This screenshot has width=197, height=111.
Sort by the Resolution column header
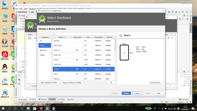pos(98,37)
